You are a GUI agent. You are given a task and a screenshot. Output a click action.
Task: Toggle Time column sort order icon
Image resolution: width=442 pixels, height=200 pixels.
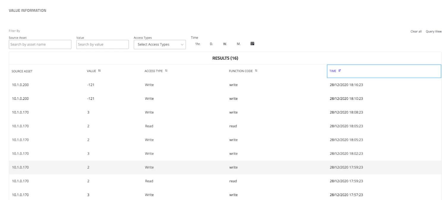(340, 71)
